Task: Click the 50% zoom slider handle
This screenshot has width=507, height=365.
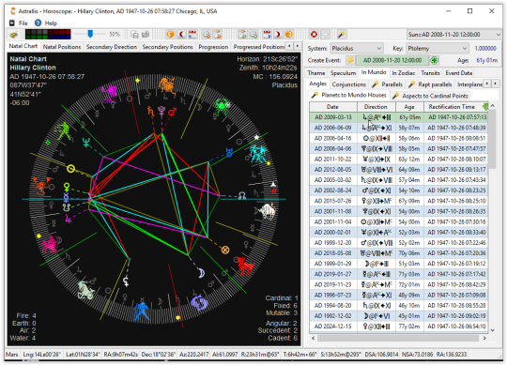Action: click(x=90, y=34)
